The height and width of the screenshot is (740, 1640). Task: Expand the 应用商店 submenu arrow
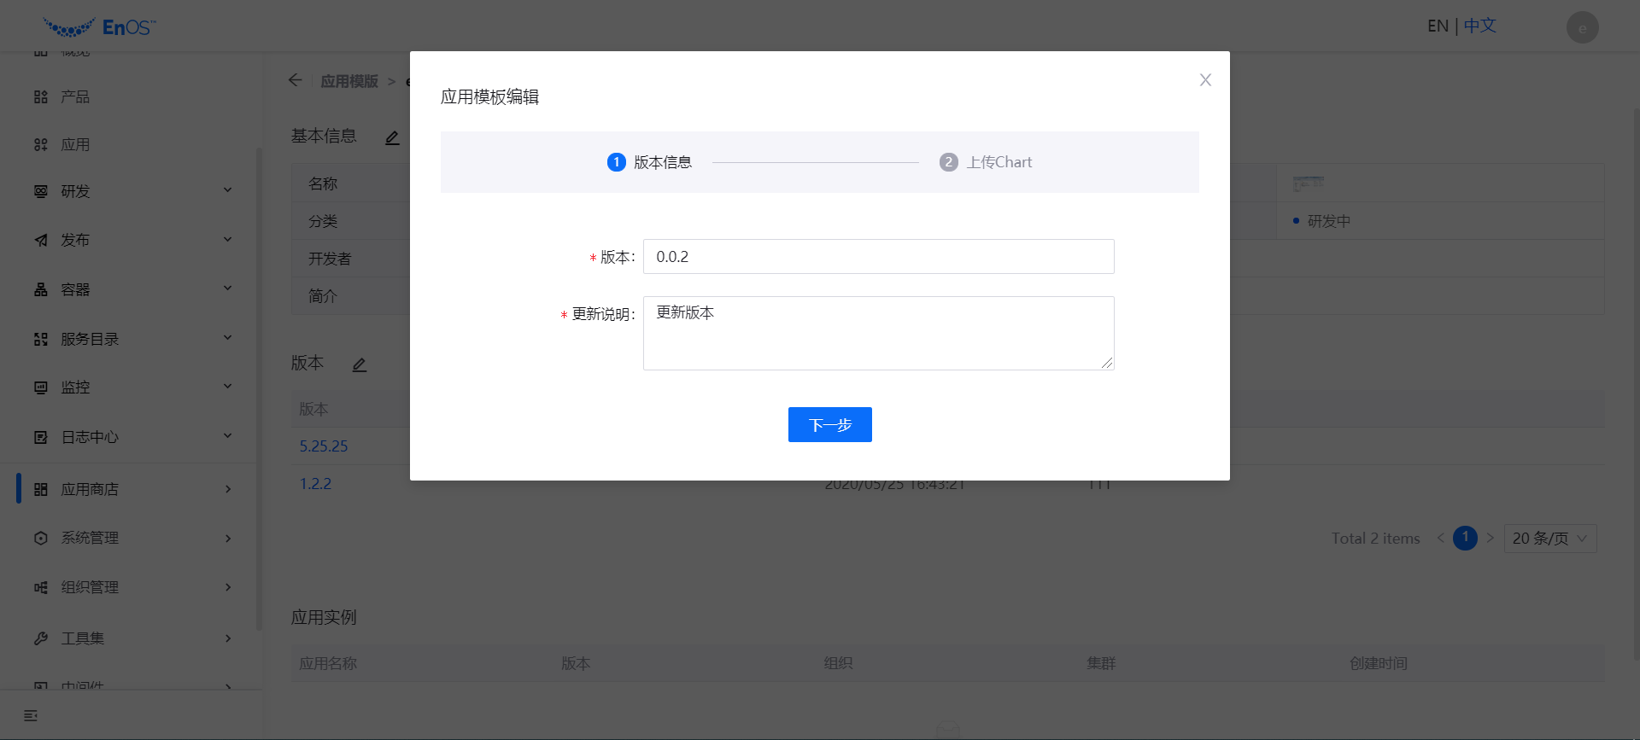(228, 489)
